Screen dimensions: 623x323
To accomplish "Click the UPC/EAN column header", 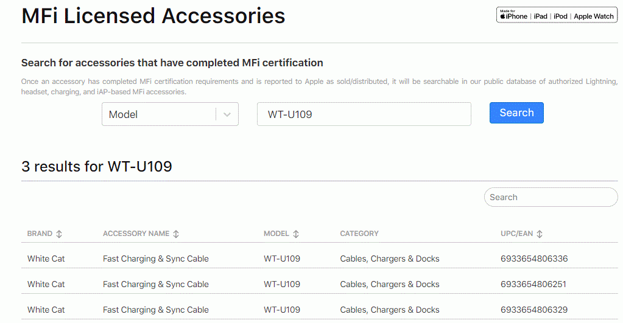I will click(516, 234).
